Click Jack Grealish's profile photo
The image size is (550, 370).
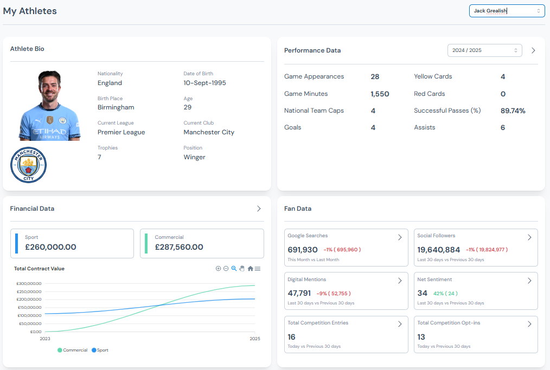(x=49, y=106)
